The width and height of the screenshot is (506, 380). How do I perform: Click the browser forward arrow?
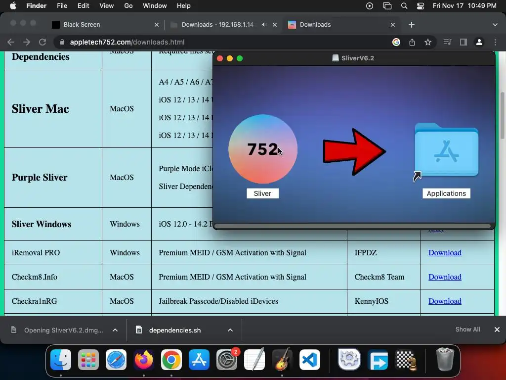pyautogui.click(x=27, y=42)
